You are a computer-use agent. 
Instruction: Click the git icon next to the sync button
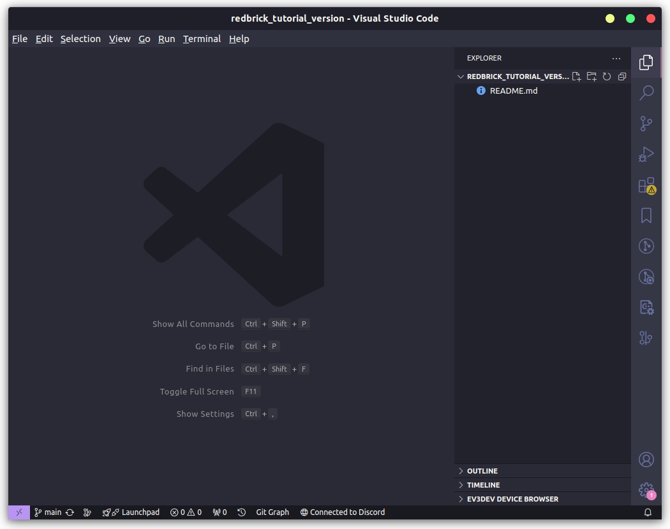[87, 512]
